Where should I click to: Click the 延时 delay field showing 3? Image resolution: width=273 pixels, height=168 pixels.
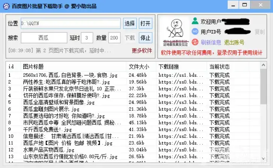click(x=87, y=38)
